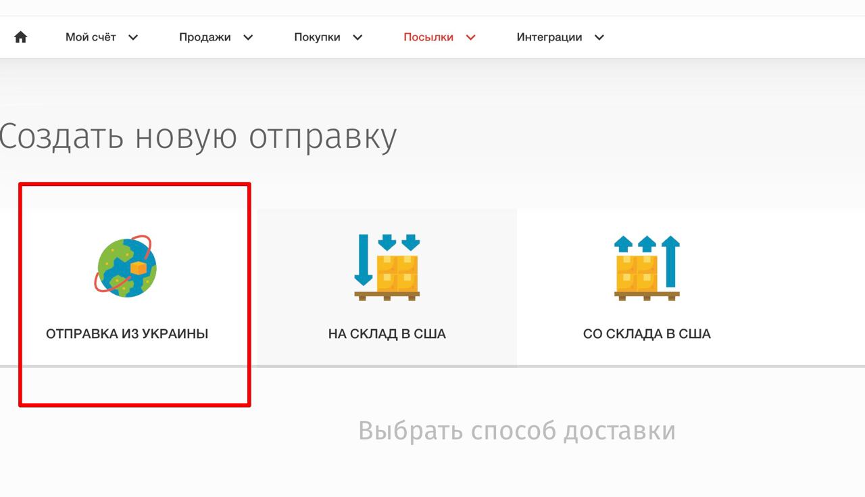Select the НА СКЛАД В США option
Screen dimensions: 865x497
click(x=387, y=333)
